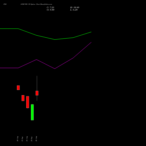Click the red candle above 20 Aug
Viewport: 146px width, 146px height.
click(x=18, y=88)
